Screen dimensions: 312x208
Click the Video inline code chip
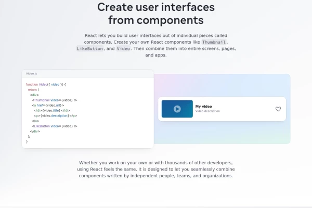123,48
